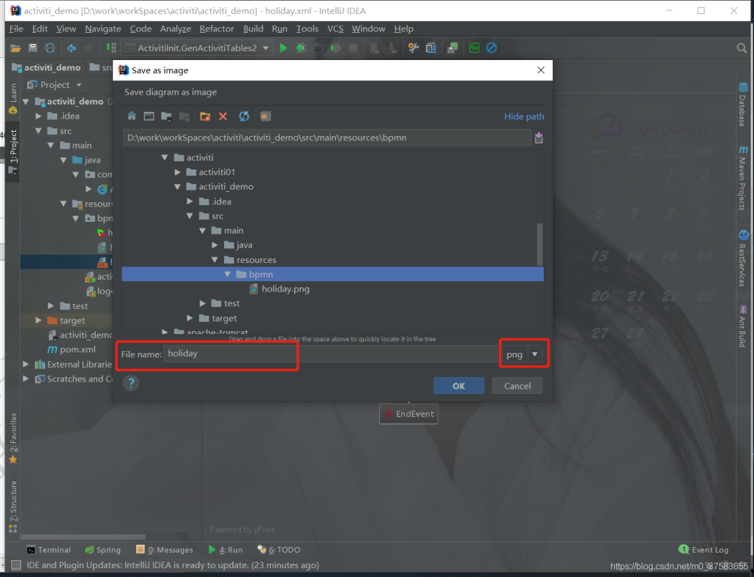Go to home directory in dialog toolbar

pyautogui.click(x=132, y=117)
